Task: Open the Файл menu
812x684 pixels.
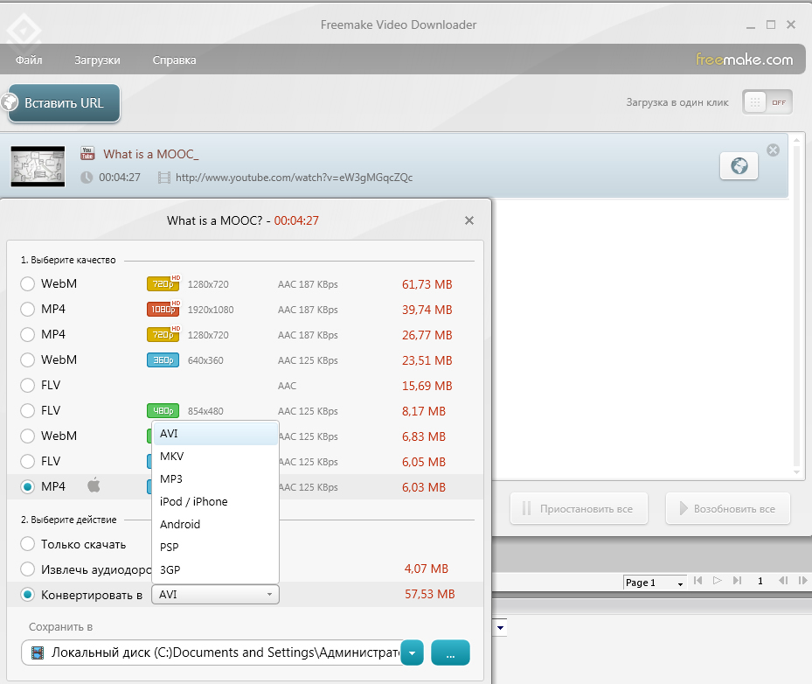Action: pos(29,60)
